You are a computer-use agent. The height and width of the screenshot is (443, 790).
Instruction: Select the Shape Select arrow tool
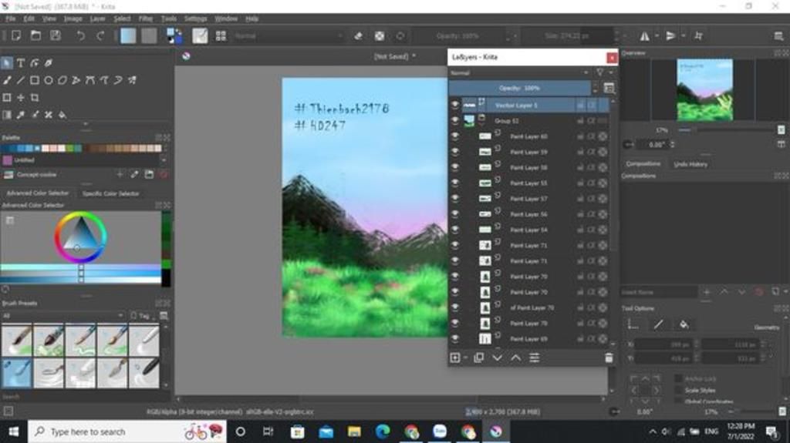[x=6, y=63]
